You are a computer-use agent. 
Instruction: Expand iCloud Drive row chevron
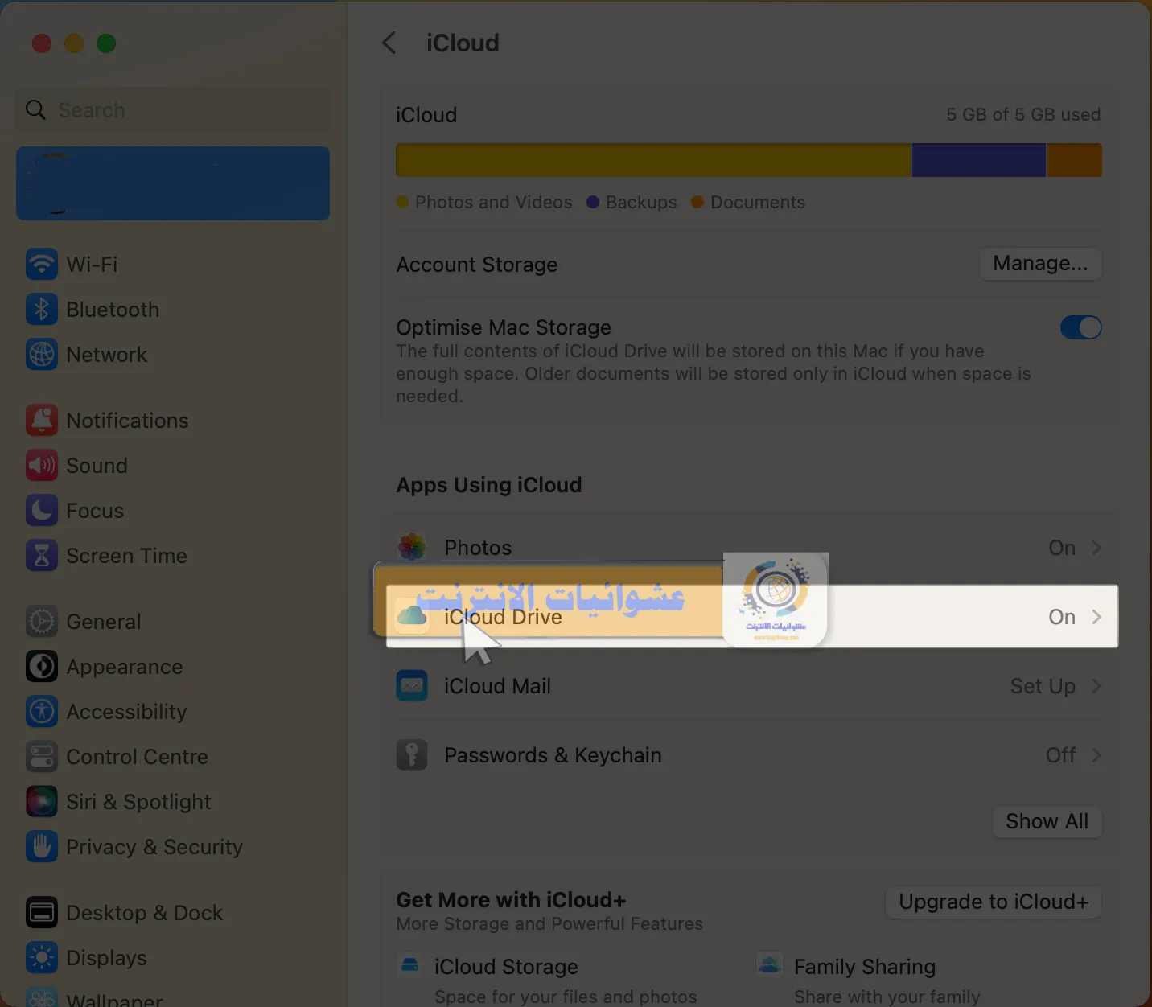point(1096,617)
